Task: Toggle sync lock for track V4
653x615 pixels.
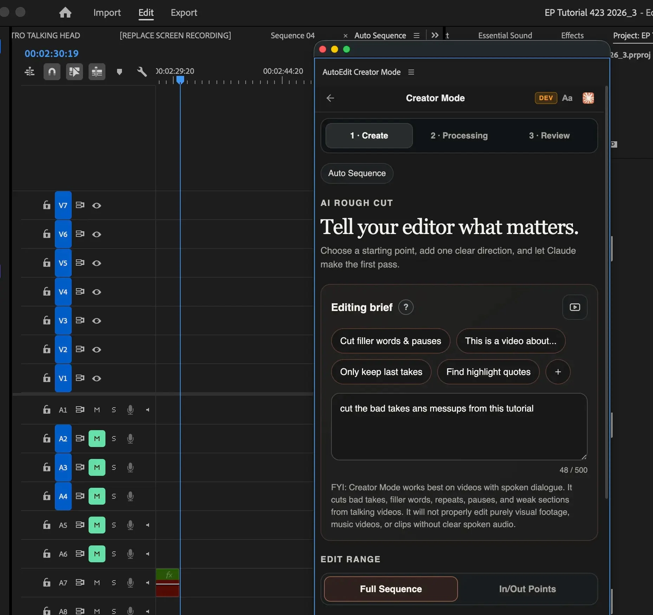Action: click(80, 292)
